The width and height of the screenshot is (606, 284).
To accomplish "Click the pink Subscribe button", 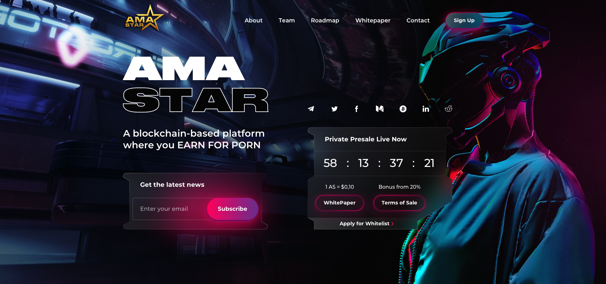I will click(x=232, y=209).
